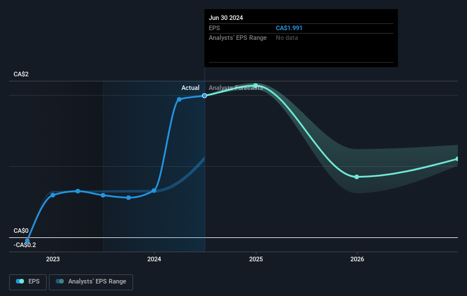Screen dimensions: 467x296
Task: Click the CA$1.991 value in tooltip
Action: (x=289, y=28)
